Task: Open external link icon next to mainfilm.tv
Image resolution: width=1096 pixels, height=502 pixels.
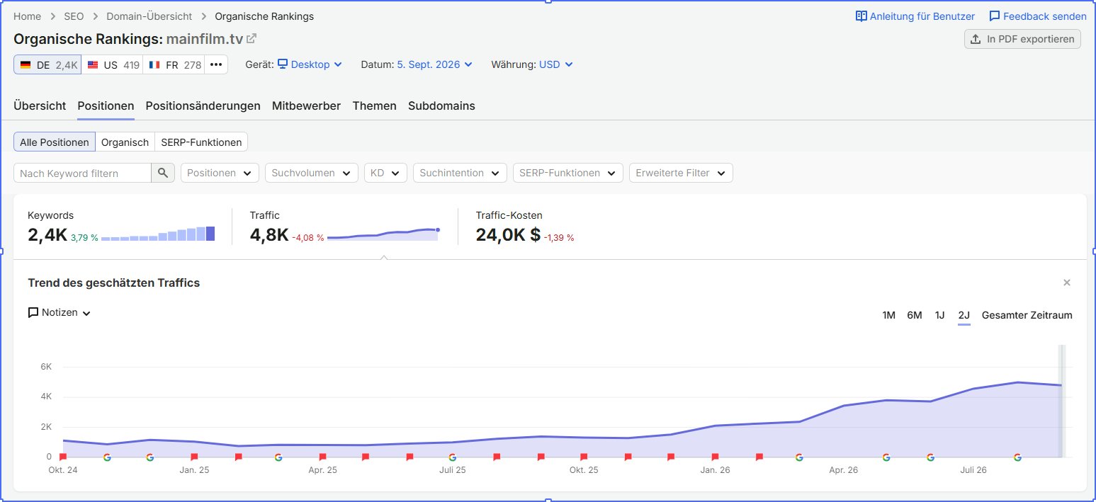Action: pyautogui.click(x=252, y=38)
